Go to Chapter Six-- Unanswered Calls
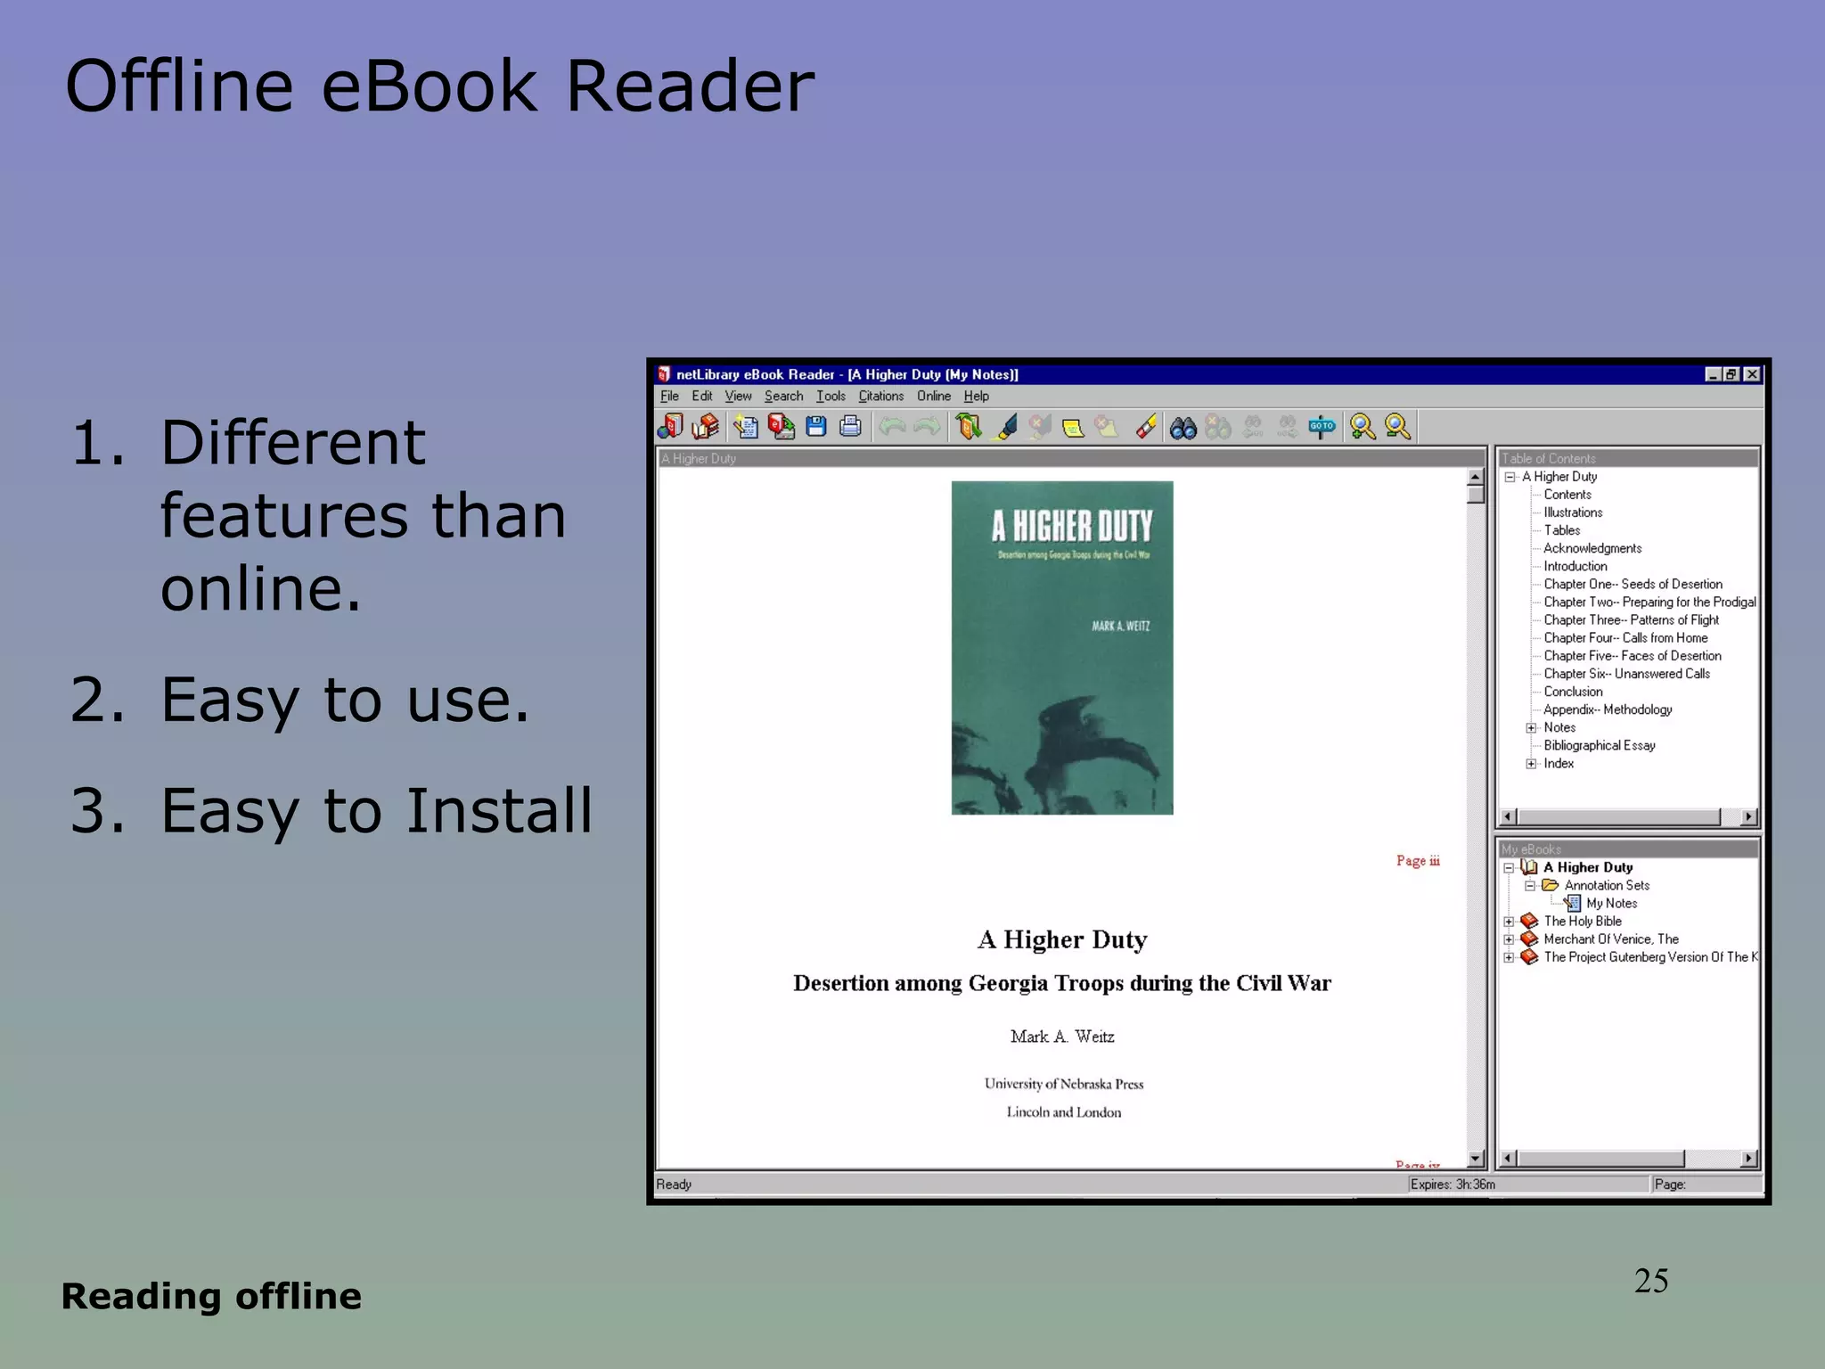This screenshot has width=1825, height=1369. 1626,674
